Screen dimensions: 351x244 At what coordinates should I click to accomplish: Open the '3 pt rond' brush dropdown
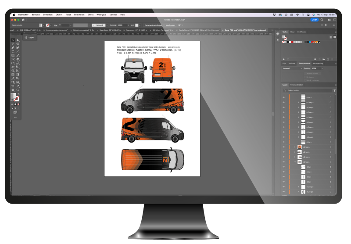point(107,25)
